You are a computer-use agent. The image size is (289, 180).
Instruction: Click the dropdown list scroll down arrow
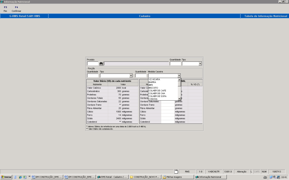click(179, 99)
